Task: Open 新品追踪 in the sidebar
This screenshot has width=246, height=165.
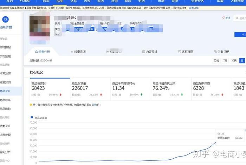Action: click(6, 108)
